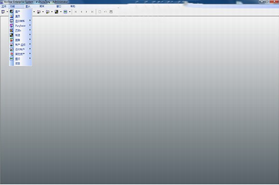Open the Purchase submenu entry
The width and height of the screenshot is (279, 185).
point(20,26)
